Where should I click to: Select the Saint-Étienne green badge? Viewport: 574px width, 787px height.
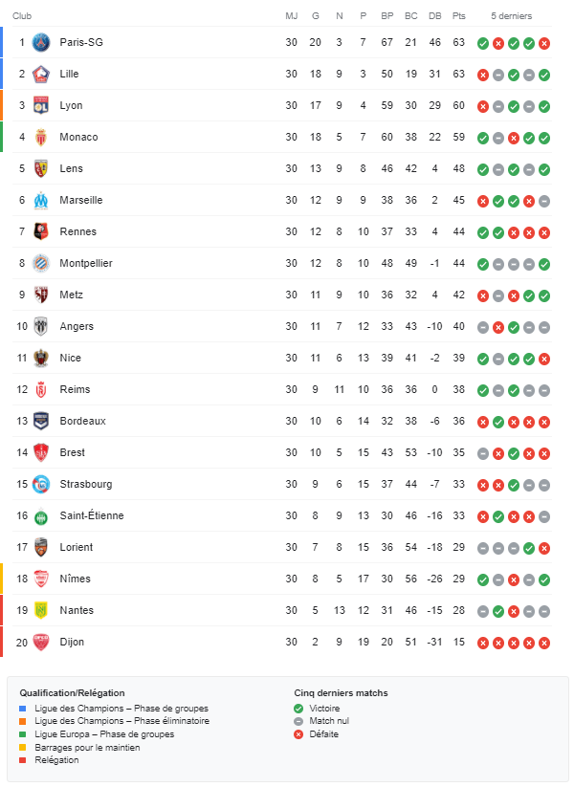(41, 516)
